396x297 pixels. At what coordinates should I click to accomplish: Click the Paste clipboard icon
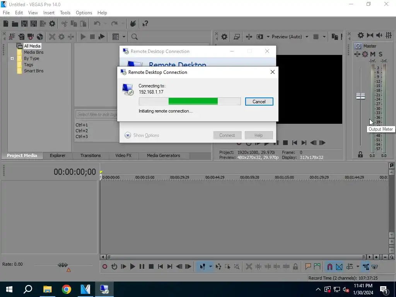(x=83, y=24)
